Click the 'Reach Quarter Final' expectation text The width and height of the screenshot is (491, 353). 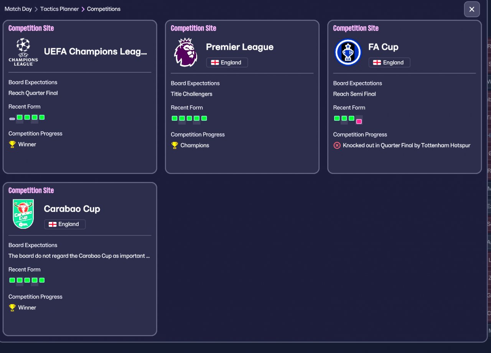pyautogui.click(x=33, y=93)
